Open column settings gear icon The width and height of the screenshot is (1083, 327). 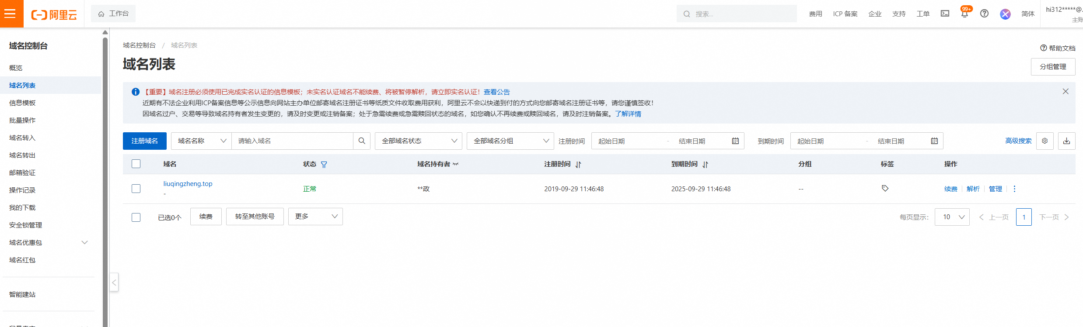[x=1045, y=141]
